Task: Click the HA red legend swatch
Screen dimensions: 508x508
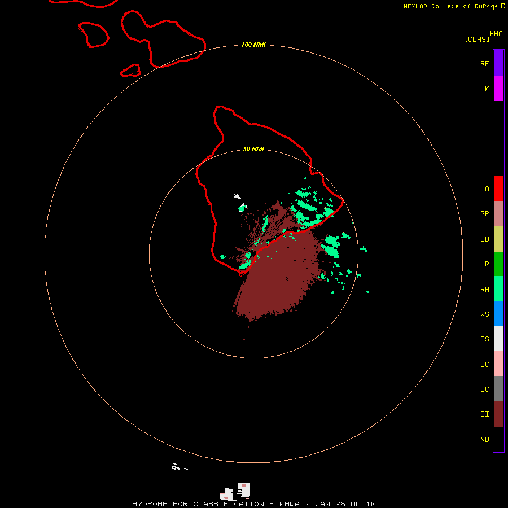Action: [x=498, y=189]
